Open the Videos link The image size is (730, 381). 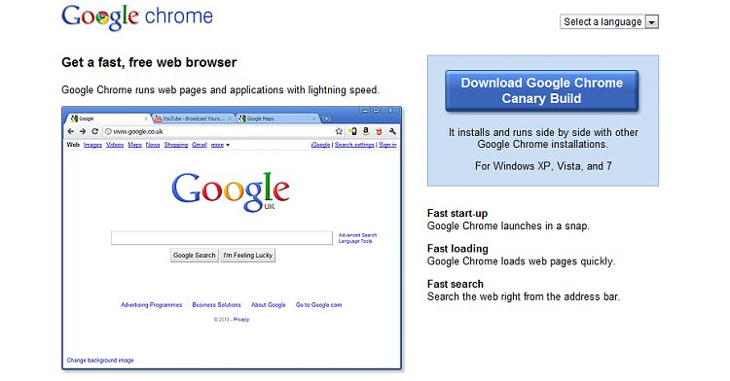pyautogui.click(x=115, y=145)
